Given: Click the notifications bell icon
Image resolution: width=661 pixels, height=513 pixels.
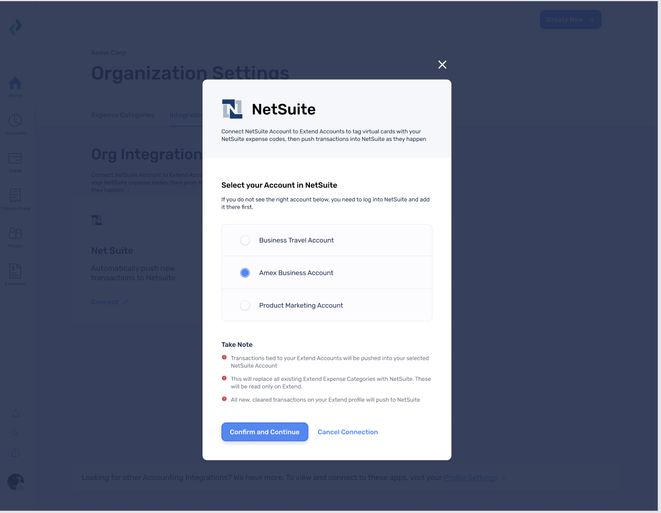Looking at the screenshot, I should click(16, 414).
